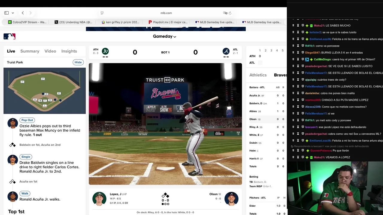Click the Athletics team logo in scoreboard
This screenshot has height=215, width=383.
click(105, 51)
